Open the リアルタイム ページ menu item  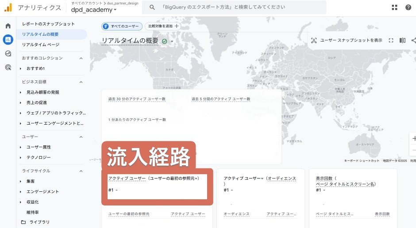pyautogui.click(x=40, y=45)
